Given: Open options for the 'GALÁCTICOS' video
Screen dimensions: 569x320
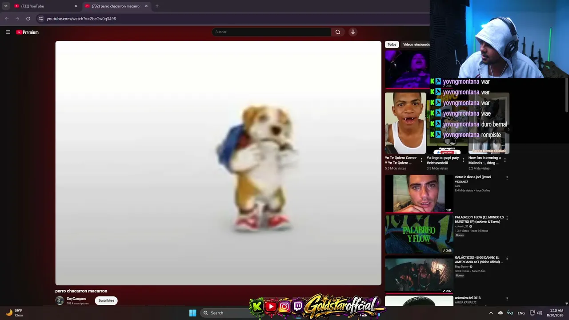Looking at the screenshot, I should 507,259.
